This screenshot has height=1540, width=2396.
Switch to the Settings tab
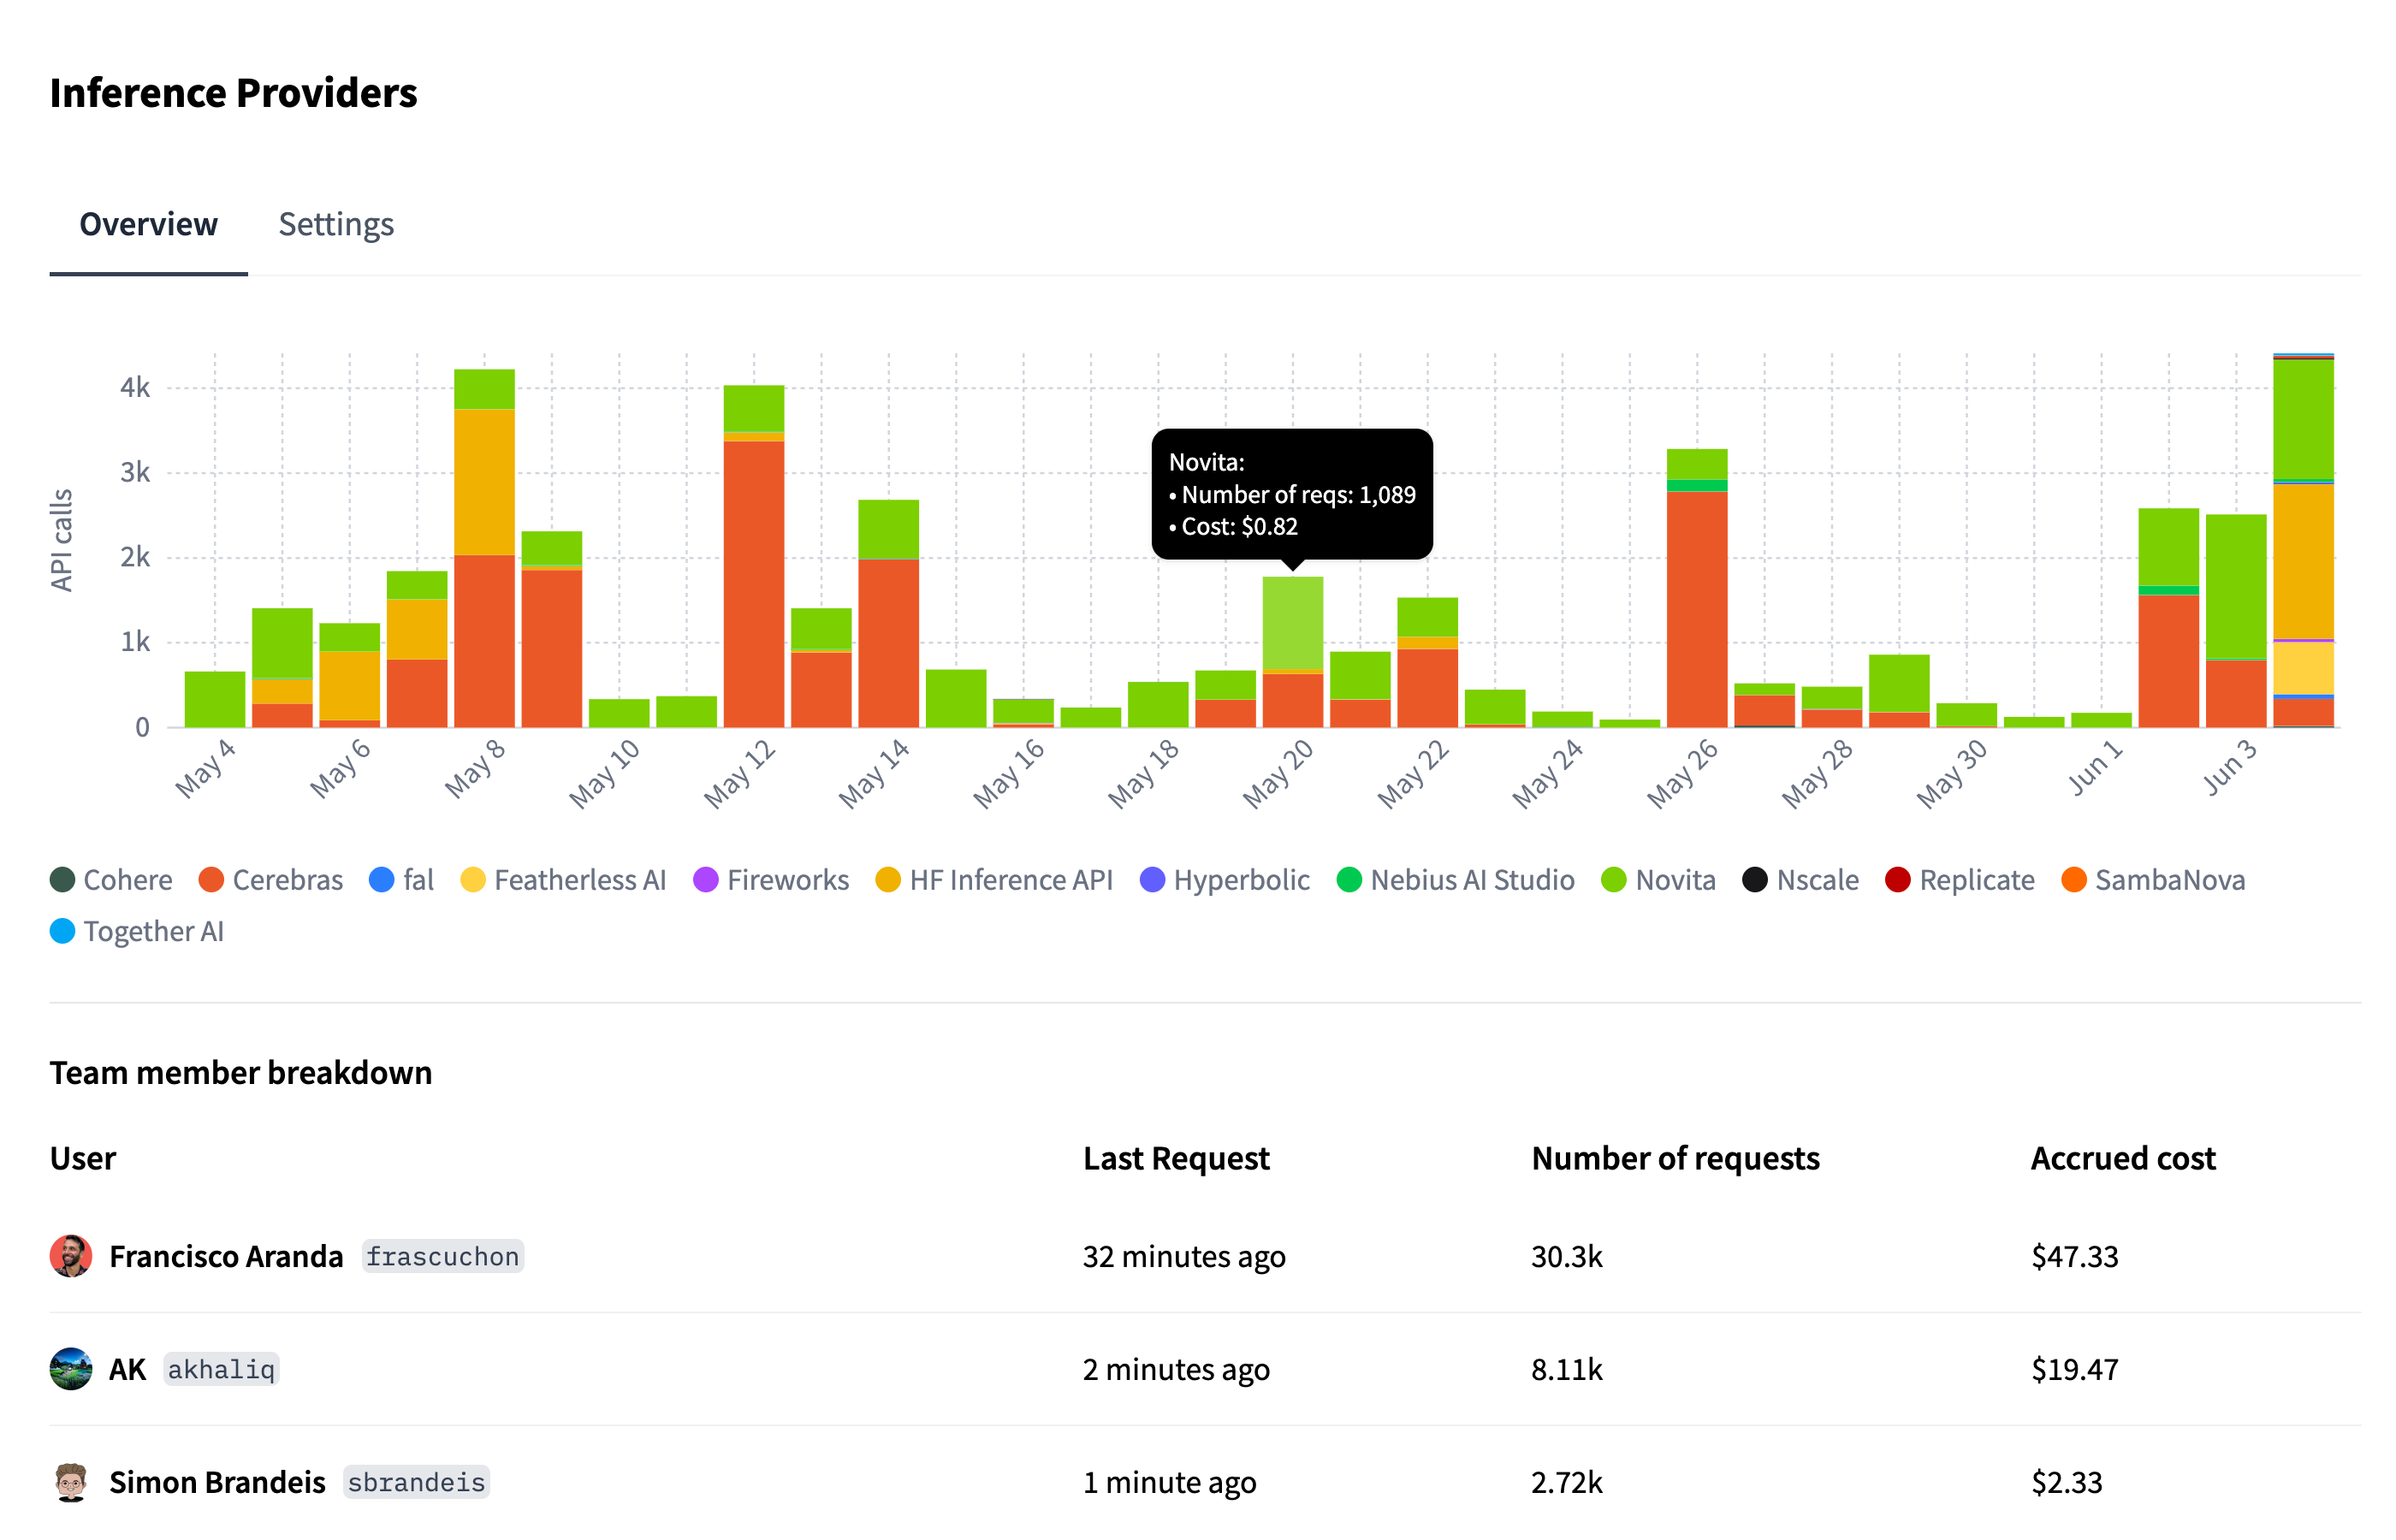tap(335, 224)
